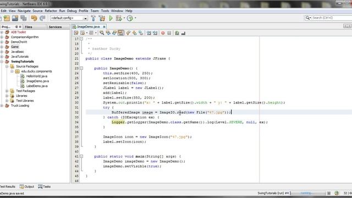Click the status bar notifications icon

coord(337,193)
